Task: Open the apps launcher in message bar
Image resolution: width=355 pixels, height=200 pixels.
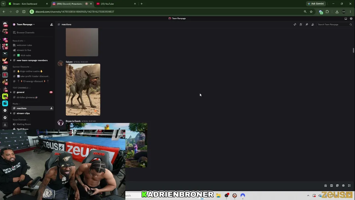Action: pyautogui.click(x=349, y=186)
